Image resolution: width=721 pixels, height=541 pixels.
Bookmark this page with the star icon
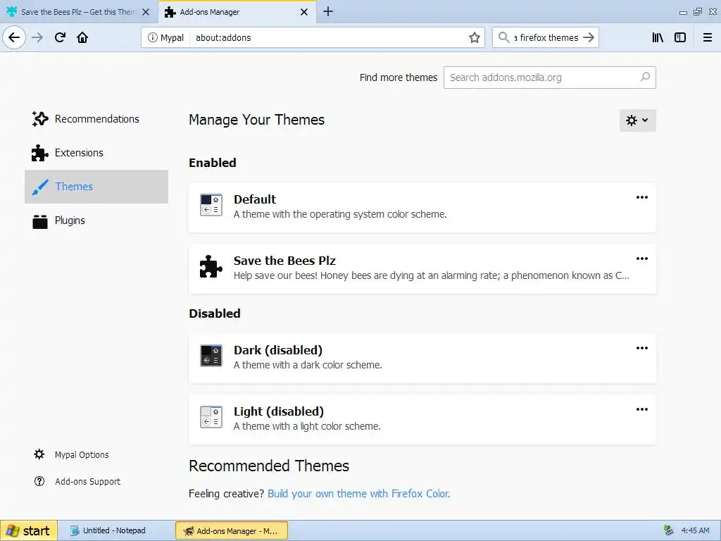(475, 37)
